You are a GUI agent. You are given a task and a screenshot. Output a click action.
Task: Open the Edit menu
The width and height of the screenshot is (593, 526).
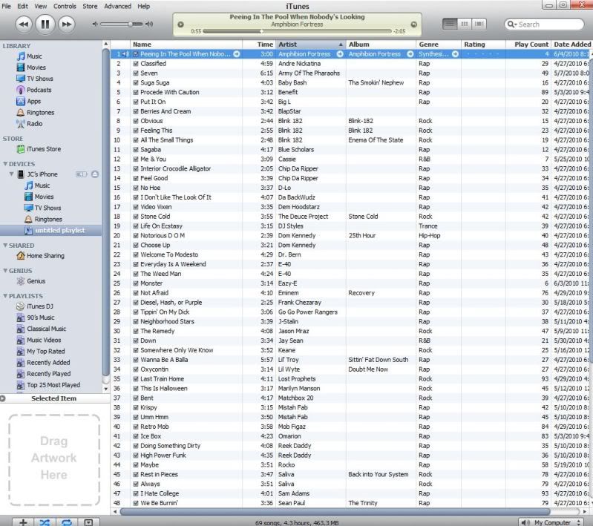click(23, 6)
